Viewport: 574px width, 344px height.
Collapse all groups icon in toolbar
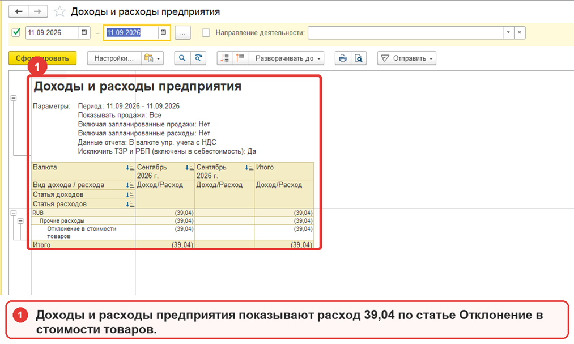click(240, 58)
